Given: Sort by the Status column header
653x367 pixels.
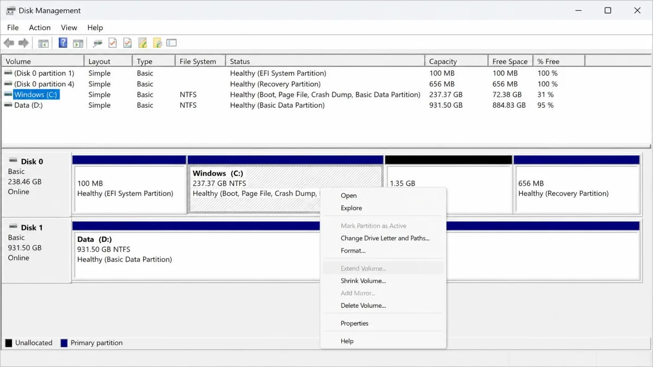Looking at the screenshot, I should coord(325,61).
